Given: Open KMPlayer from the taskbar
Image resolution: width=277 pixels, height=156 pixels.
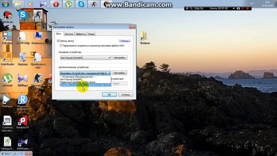Looking at the screenshot, I should click(x=43, y=4).
